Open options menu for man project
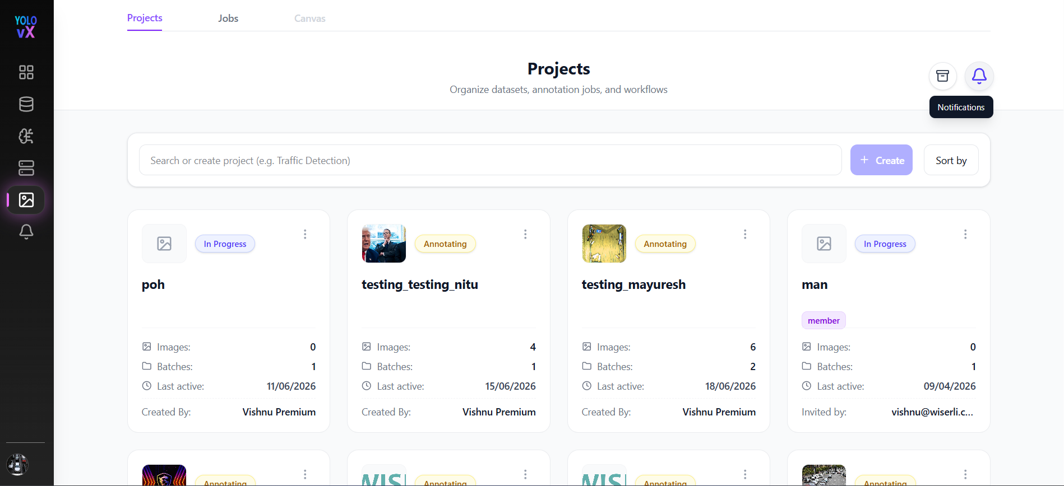This screenshot has height=486, width=1064. coord(965,234)
